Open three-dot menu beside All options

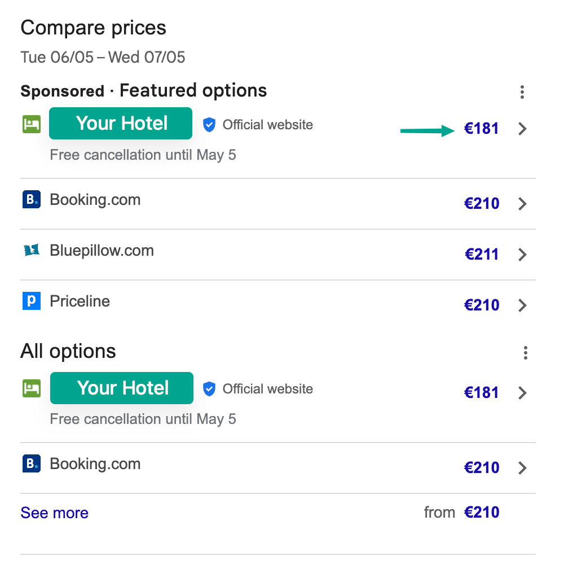click(525, 353)
